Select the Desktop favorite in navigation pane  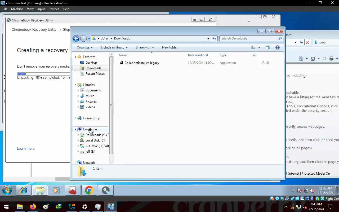click(91, 63)
